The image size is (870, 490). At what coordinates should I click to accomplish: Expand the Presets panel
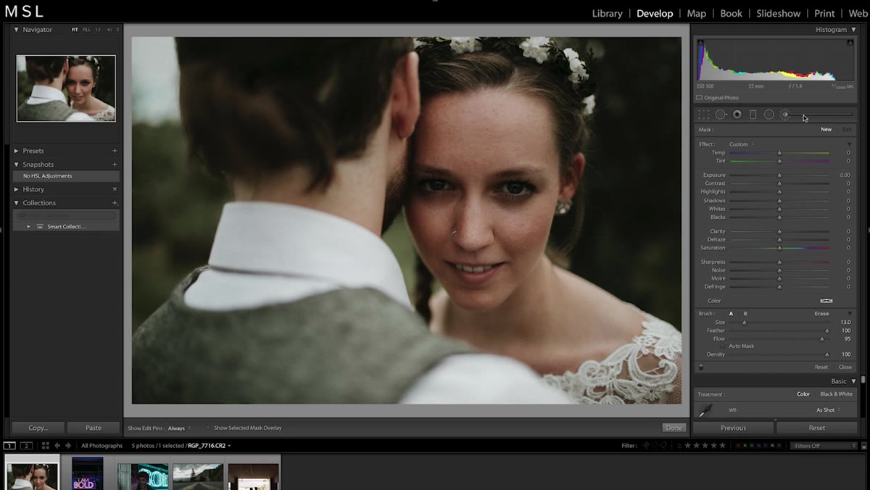tap(17, 151)
